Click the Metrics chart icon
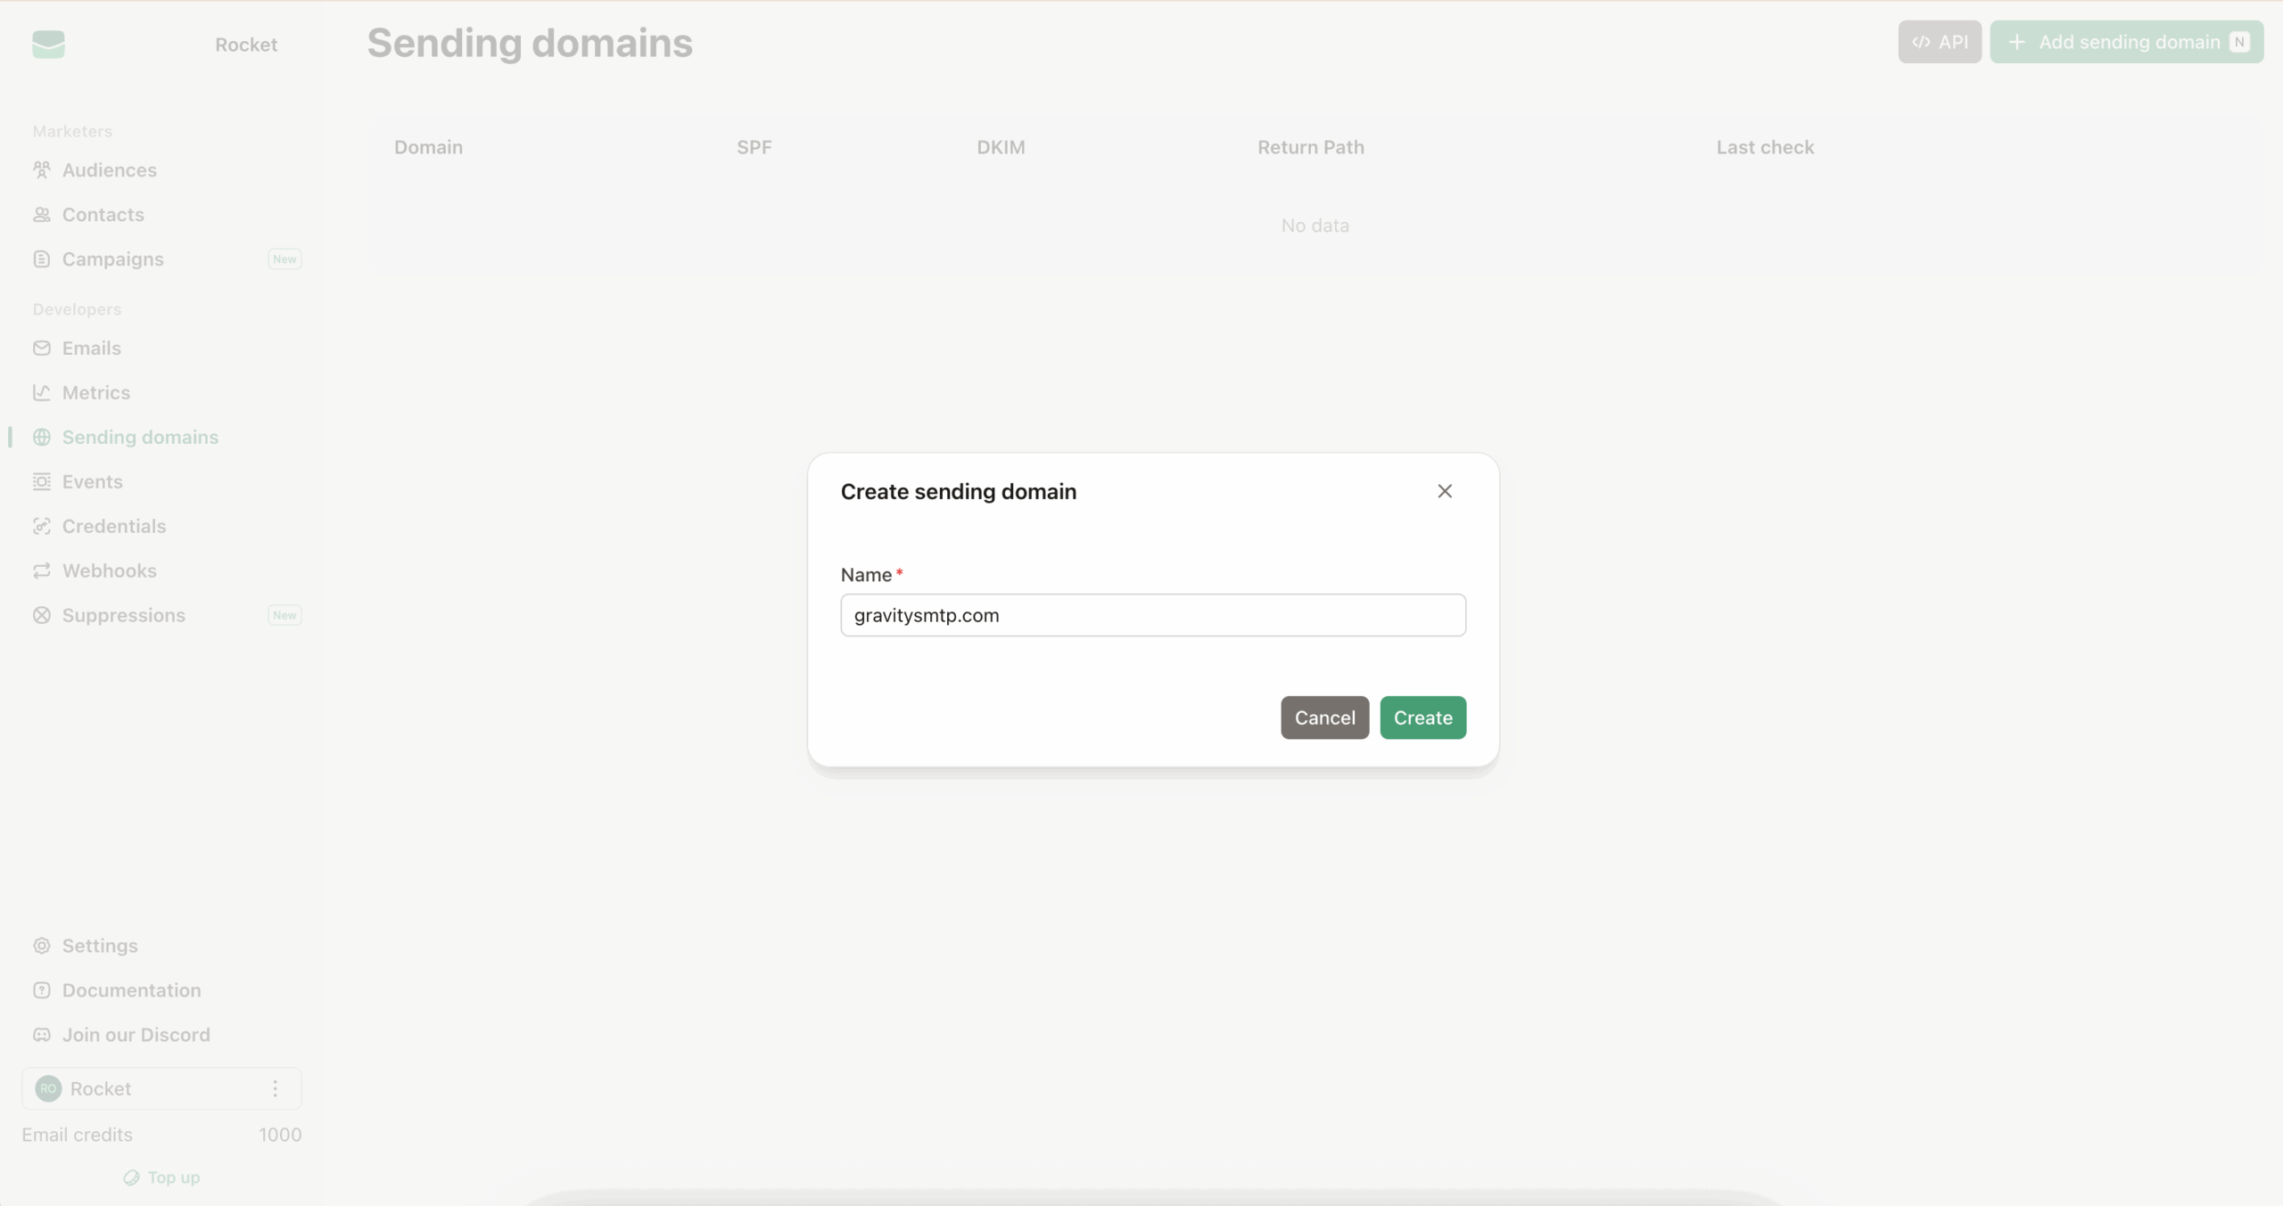The height and width of the screenshot is (1206, 2283). pos(42,392)
